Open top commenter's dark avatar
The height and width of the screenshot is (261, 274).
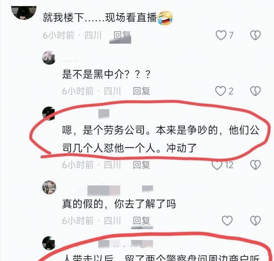coord(24,12)
